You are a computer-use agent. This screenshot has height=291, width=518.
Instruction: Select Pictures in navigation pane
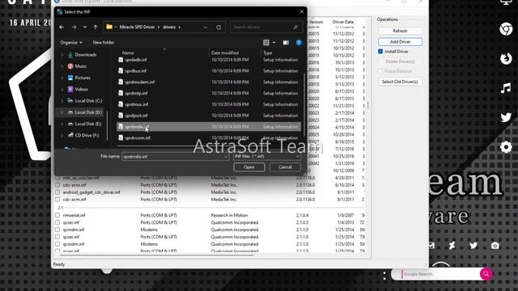tap(83, 78)
